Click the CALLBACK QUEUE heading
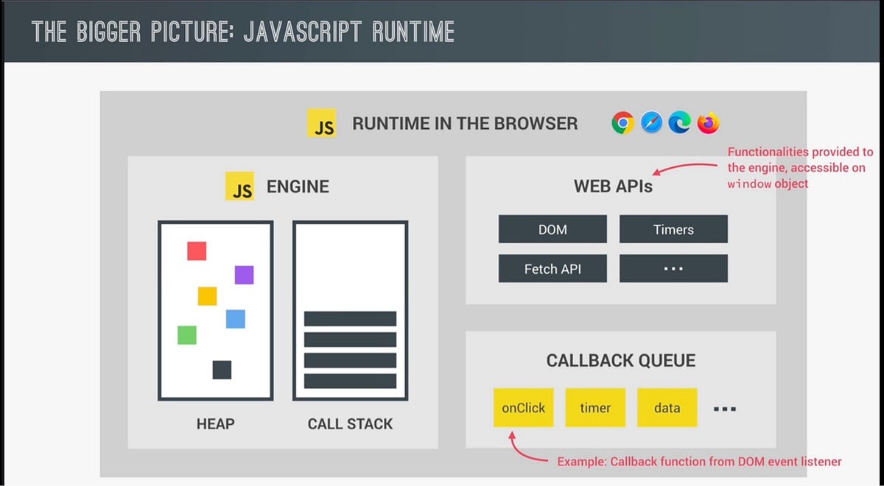 click(x=621, y=360)
